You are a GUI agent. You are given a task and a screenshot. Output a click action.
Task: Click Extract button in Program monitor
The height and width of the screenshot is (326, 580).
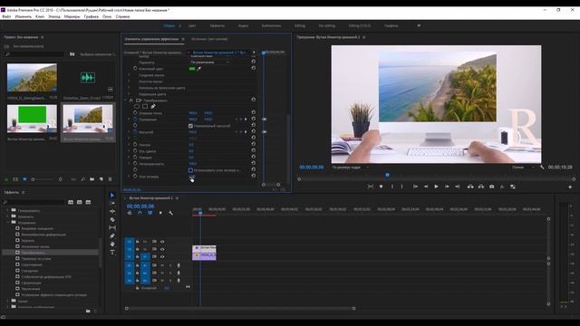(x=481, y=187)
